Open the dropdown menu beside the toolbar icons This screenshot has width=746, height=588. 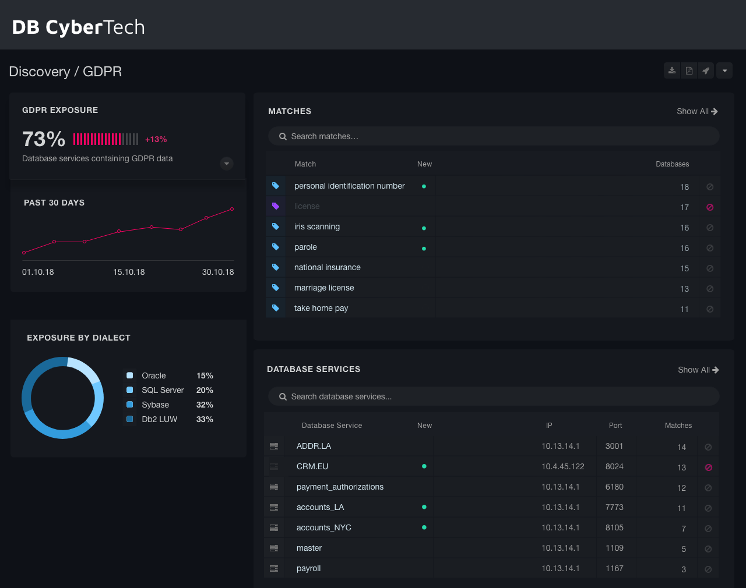[x=724, y=70]
